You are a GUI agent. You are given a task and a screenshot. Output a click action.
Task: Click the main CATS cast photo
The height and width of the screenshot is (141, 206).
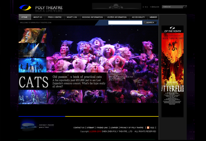[x=102, y=49]
